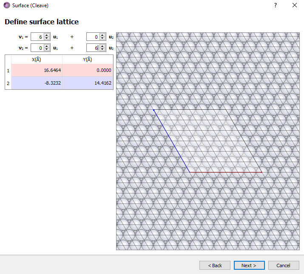Select row header 2 in table
Image resolution: width=304 pixels, height=274 pixels.
click(x=8, y=83)
